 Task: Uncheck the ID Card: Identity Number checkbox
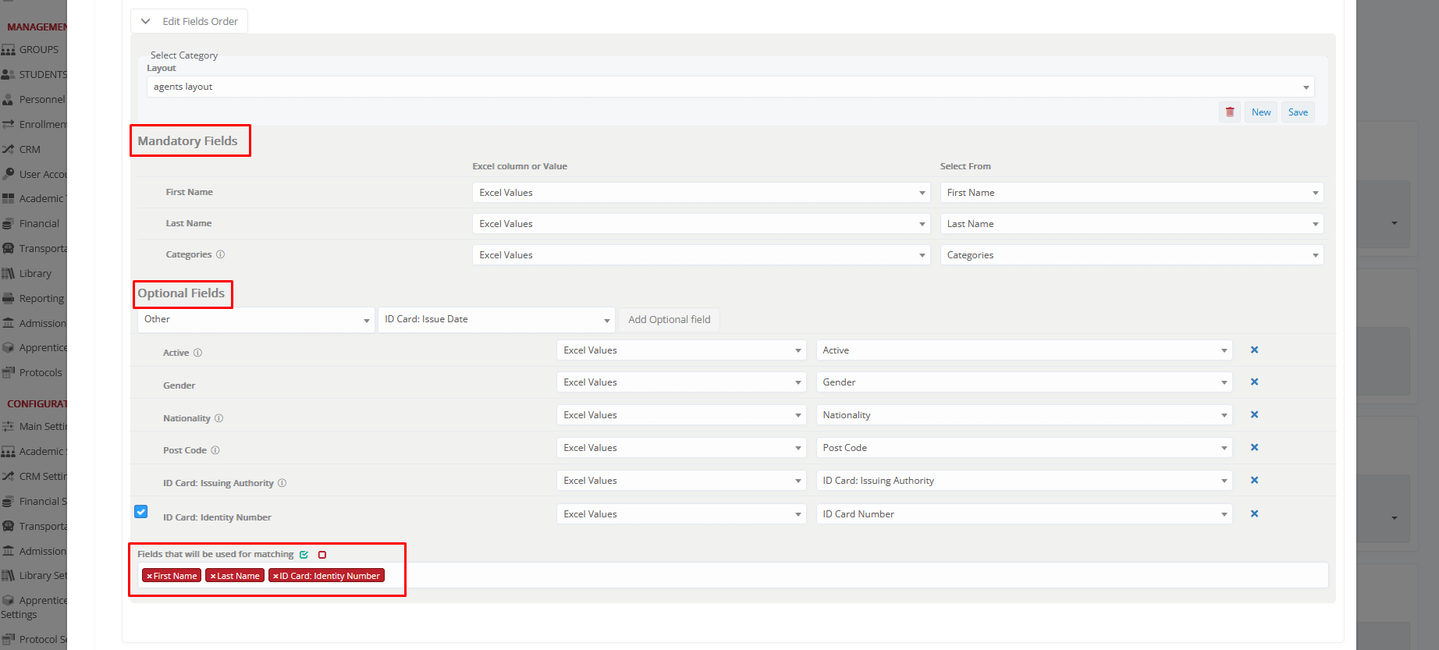point(141,512)
